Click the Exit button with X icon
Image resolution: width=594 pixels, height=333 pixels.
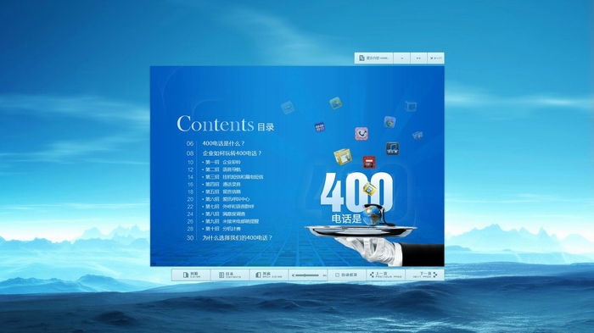[x=435, y=58]
